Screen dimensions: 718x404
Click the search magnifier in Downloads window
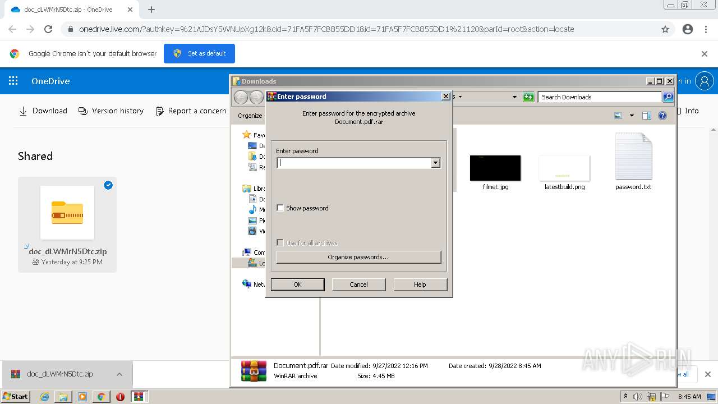click(x=668, y=97)
